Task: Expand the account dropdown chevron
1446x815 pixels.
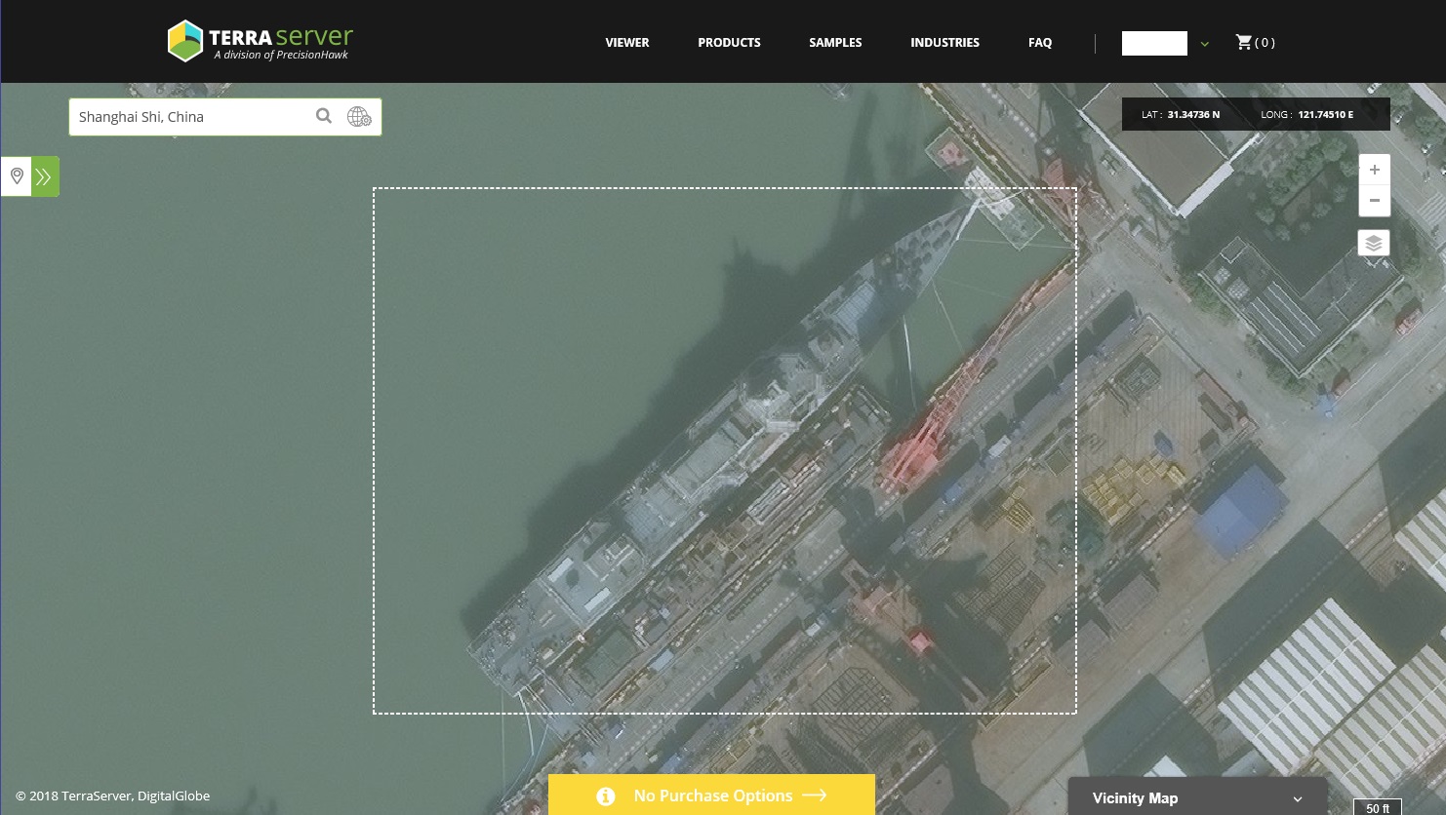Action: pos(1205,44)
